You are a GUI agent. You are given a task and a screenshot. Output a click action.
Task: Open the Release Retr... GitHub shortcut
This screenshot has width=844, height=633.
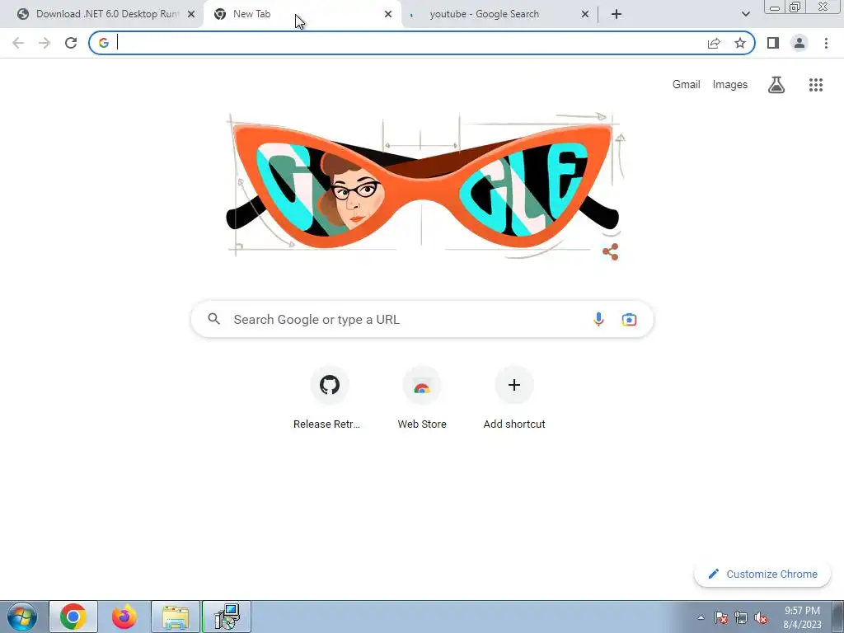click(330, 398)
